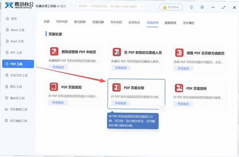Switch to 文件水印 tab
The image size is (239, 157).
[x=116, y=22]
